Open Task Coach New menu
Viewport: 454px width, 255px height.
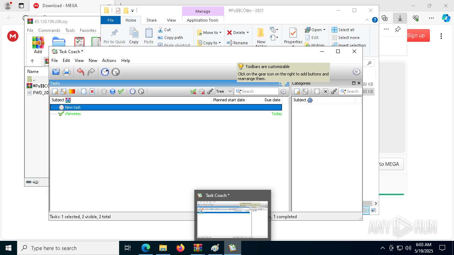coord(93,61)
